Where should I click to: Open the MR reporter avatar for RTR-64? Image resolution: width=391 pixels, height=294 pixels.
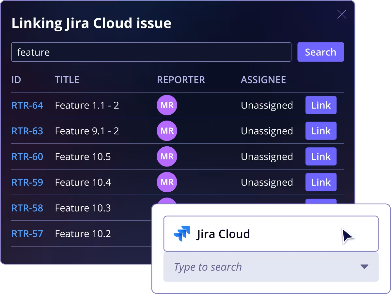[167, 105]
